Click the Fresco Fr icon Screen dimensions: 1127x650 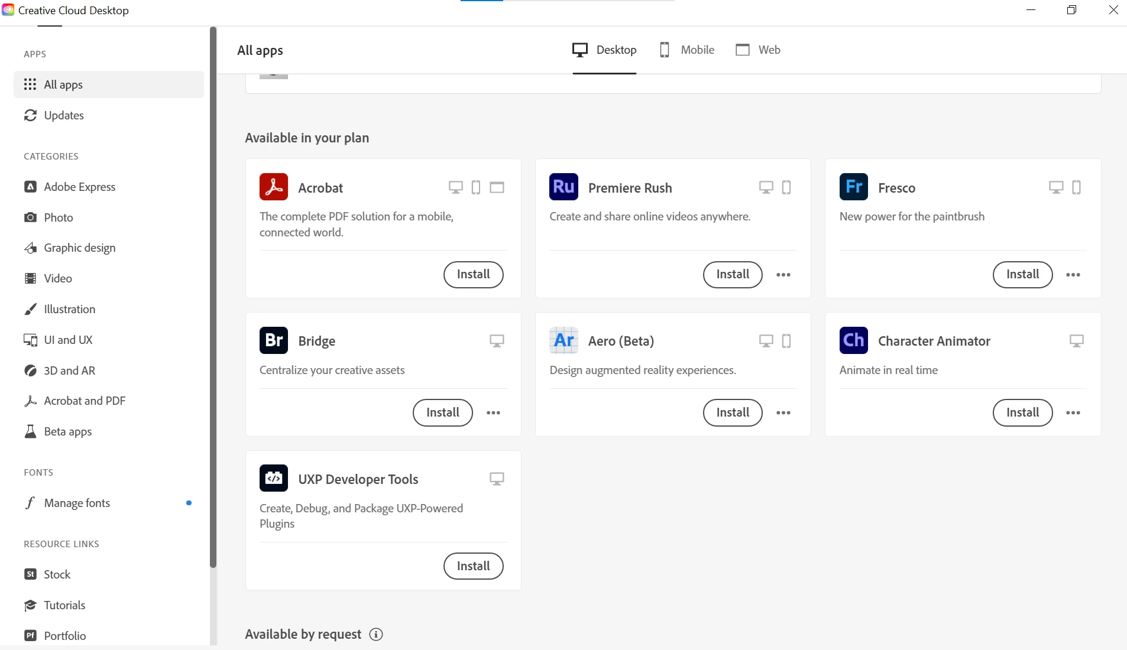click(x=854, y=187)
